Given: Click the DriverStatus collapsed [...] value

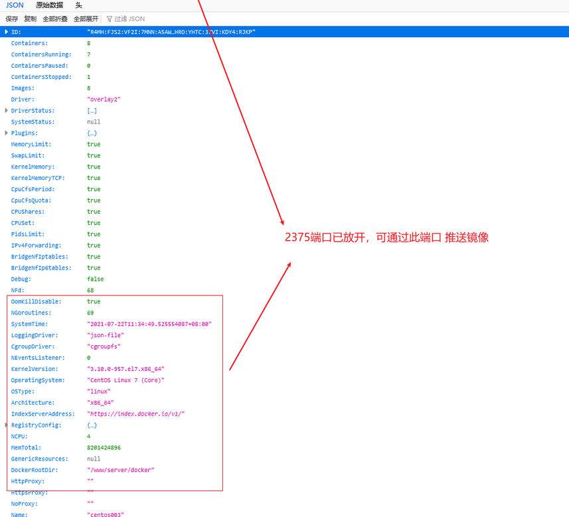Looking at the screenshot, I should click(x=92, y=111).
